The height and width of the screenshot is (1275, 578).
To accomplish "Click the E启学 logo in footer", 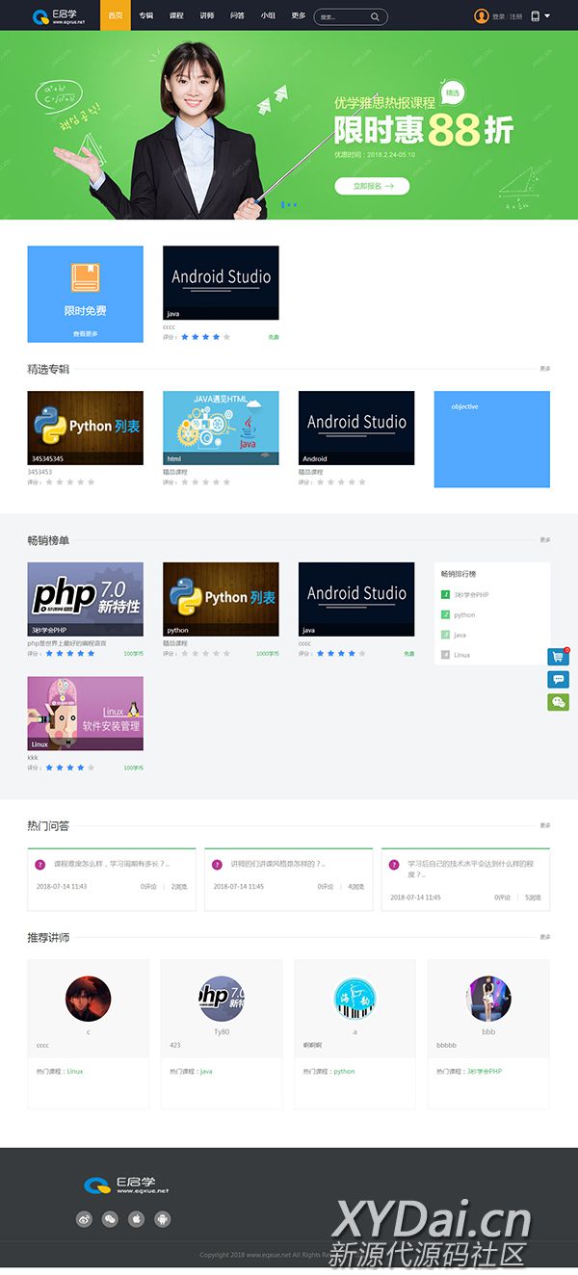I will [x=127, y=1185].
